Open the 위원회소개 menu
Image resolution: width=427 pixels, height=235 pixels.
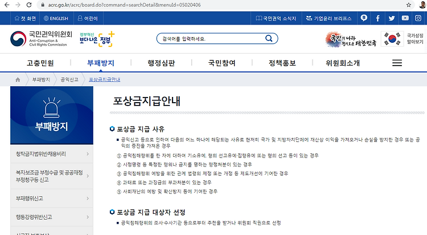click(343, 63)
